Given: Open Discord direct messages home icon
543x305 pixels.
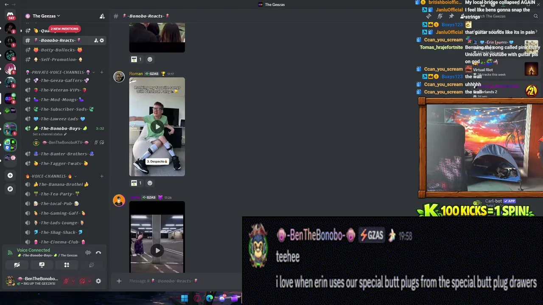Looking at the screenshot, I should 10,15.
